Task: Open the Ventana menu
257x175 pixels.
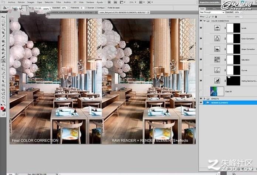Action: click(90, 2)
